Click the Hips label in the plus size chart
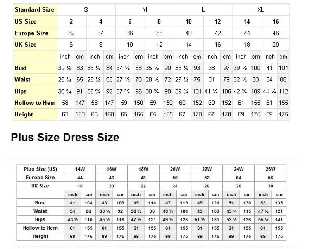This screenshot has width=310, height=249. 41,219
